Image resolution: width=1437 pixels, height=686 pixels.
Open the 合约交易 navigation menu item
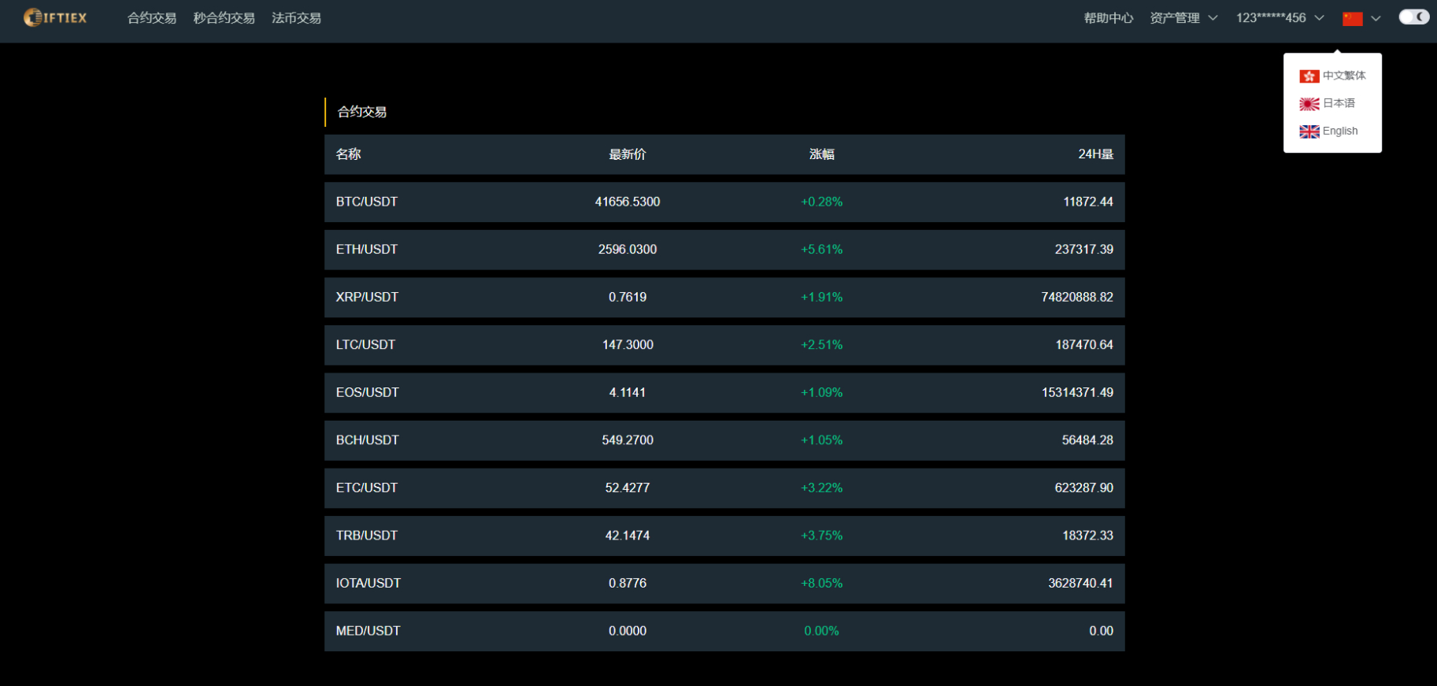coord(152,18)
